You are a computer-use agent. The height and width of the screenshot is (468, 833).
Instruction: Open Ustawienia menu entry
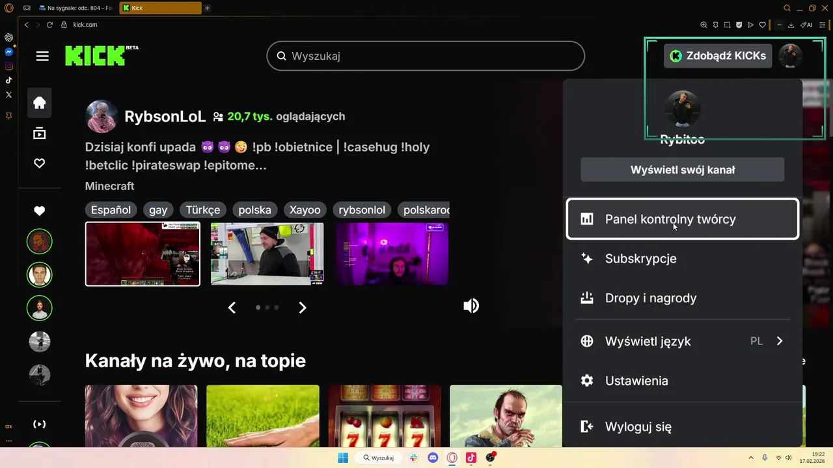tap(683, 381)
